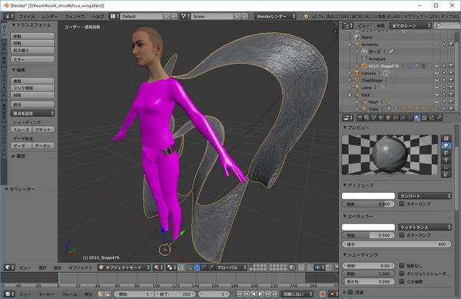Open the Object properties tab icon
Screen dimensions: 461x299
pos(388,118)
